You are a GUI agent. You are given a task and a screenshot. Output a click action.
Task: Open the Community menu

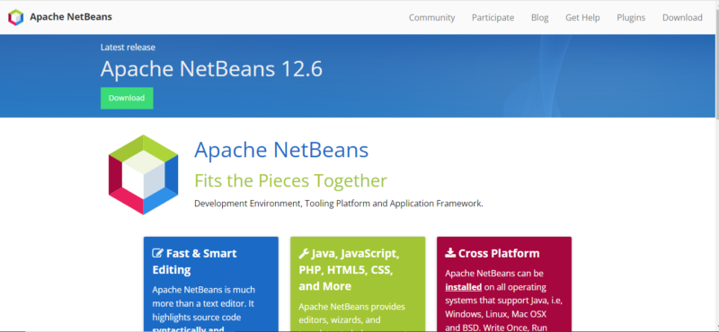click(x=431, y=17)
